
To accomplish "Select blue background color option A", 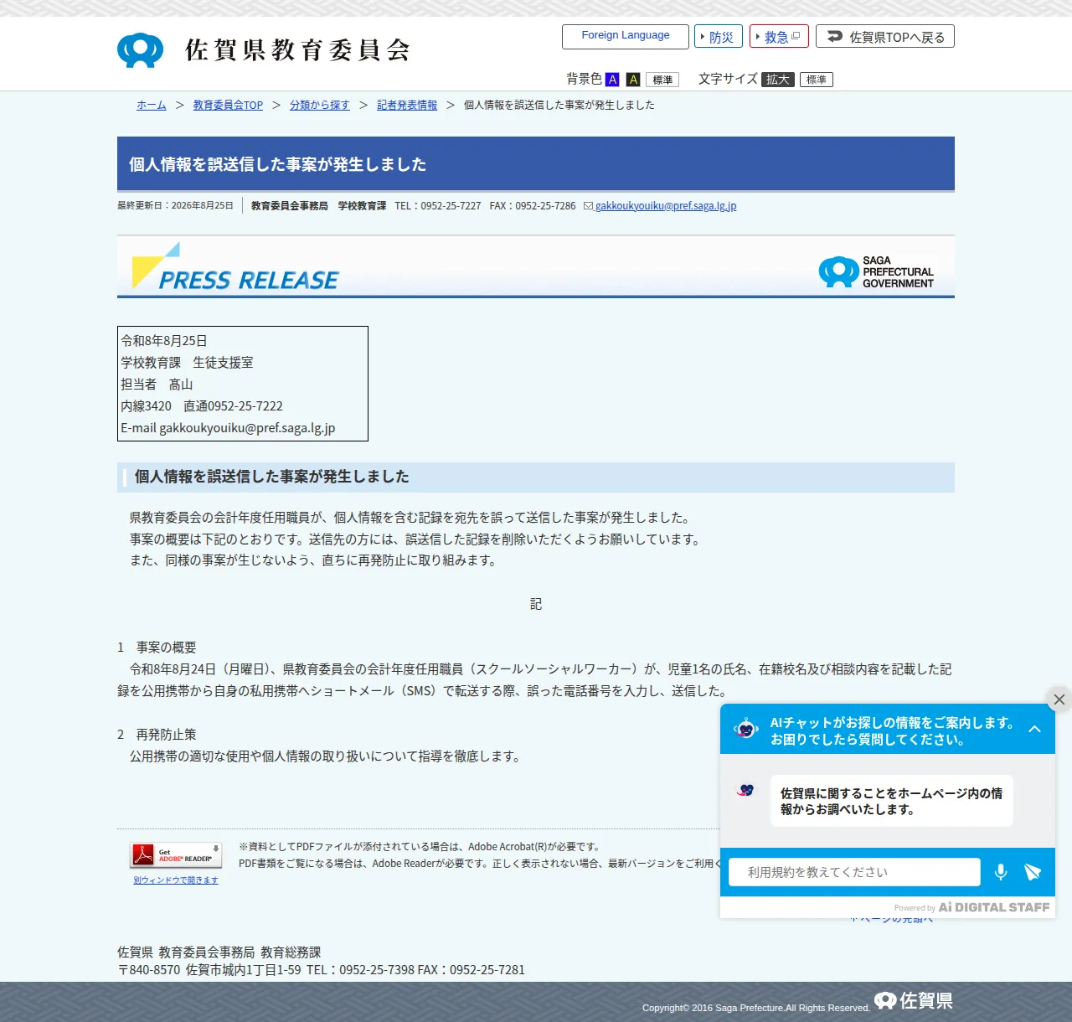I will pos(612,80).
